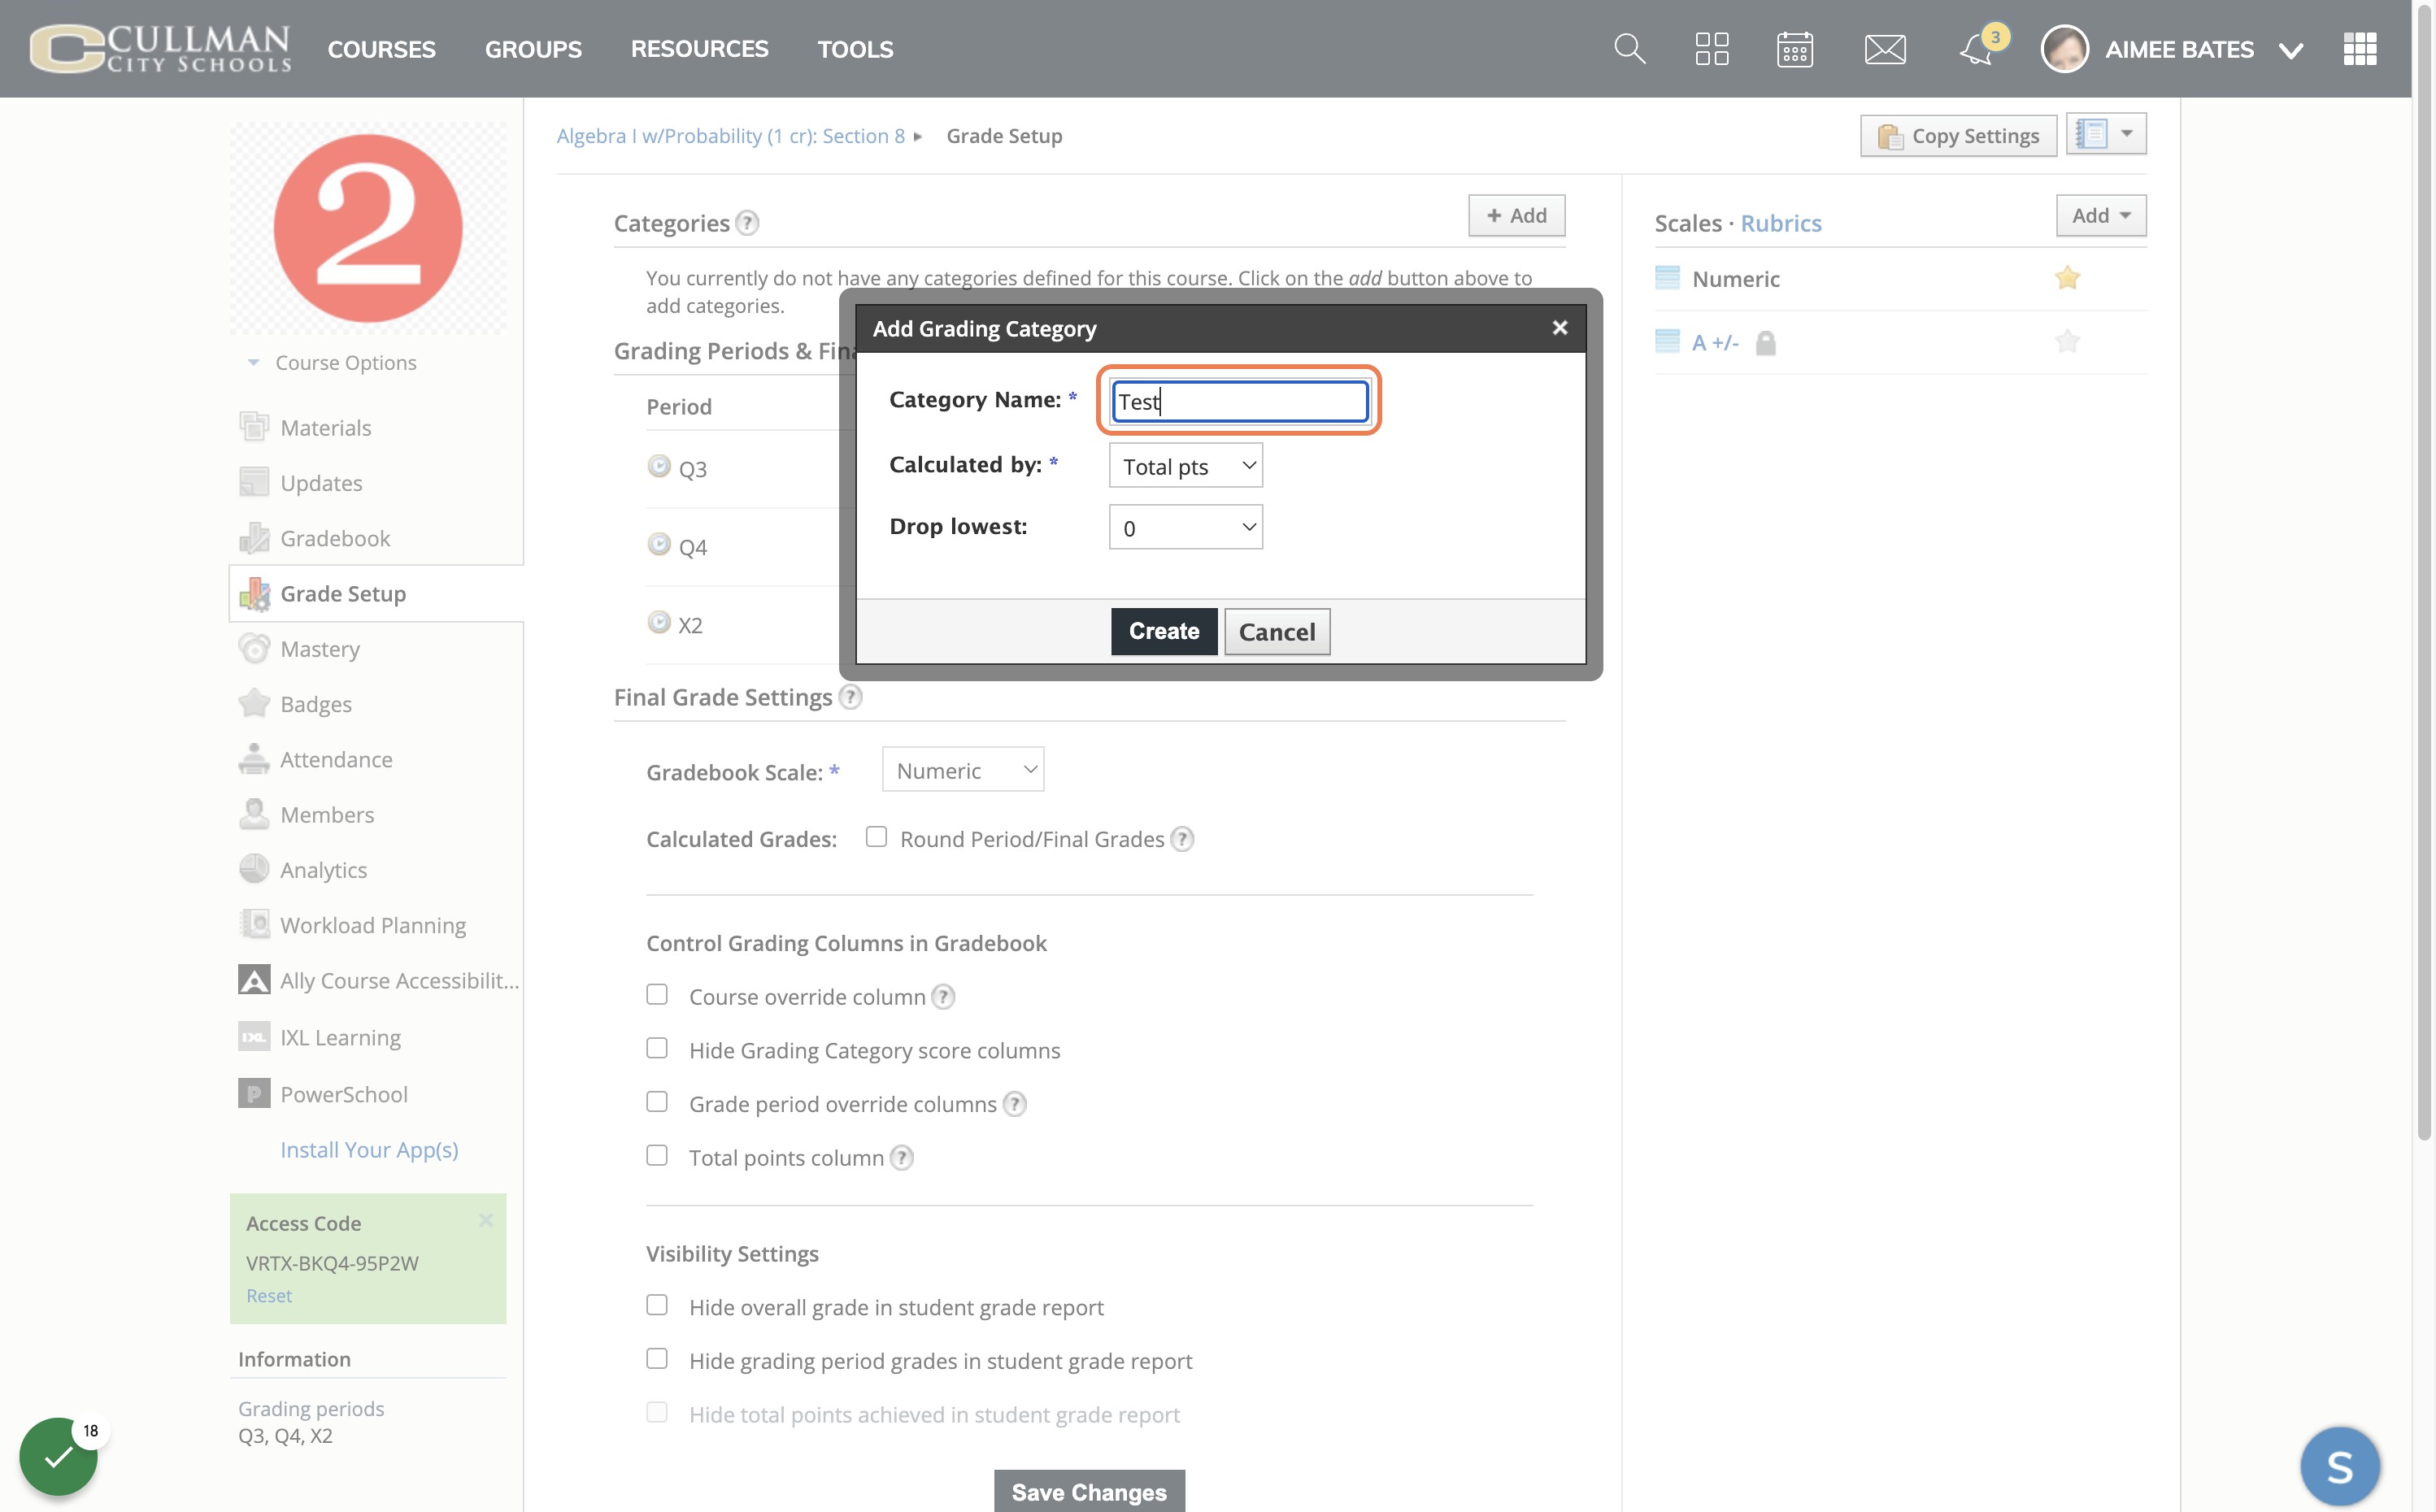Dismiss the Access Code box
Screen dimensions: 2436x1512
(486, 1220)
